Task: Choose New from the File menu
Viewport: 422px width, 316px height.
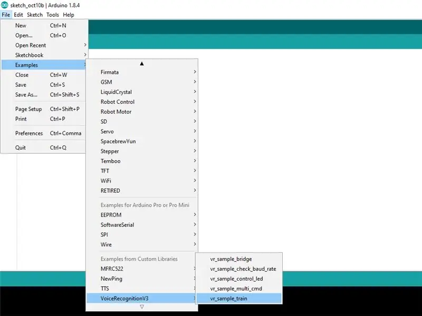Action: pyautogui.click(x=44, y=25)
